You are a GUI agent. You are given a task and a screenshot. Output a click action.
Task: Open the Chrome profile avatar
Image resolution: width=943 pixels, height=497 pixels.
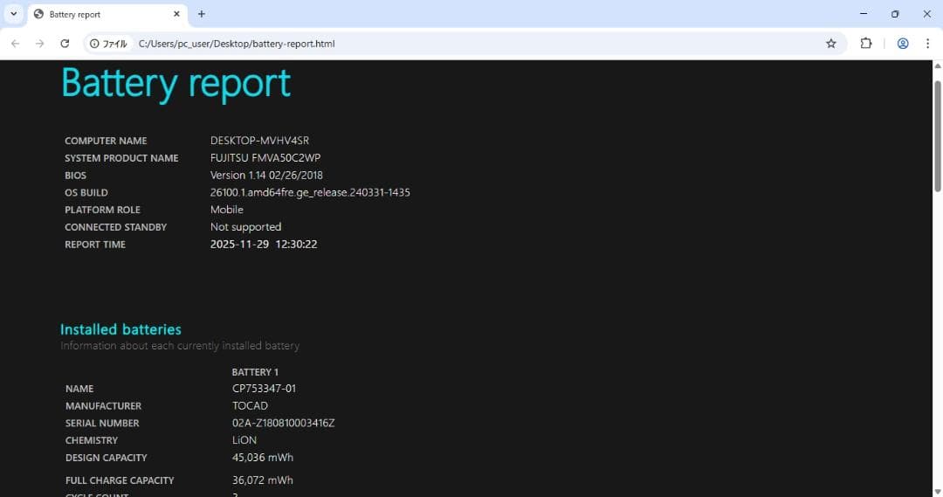pos(903,44)
